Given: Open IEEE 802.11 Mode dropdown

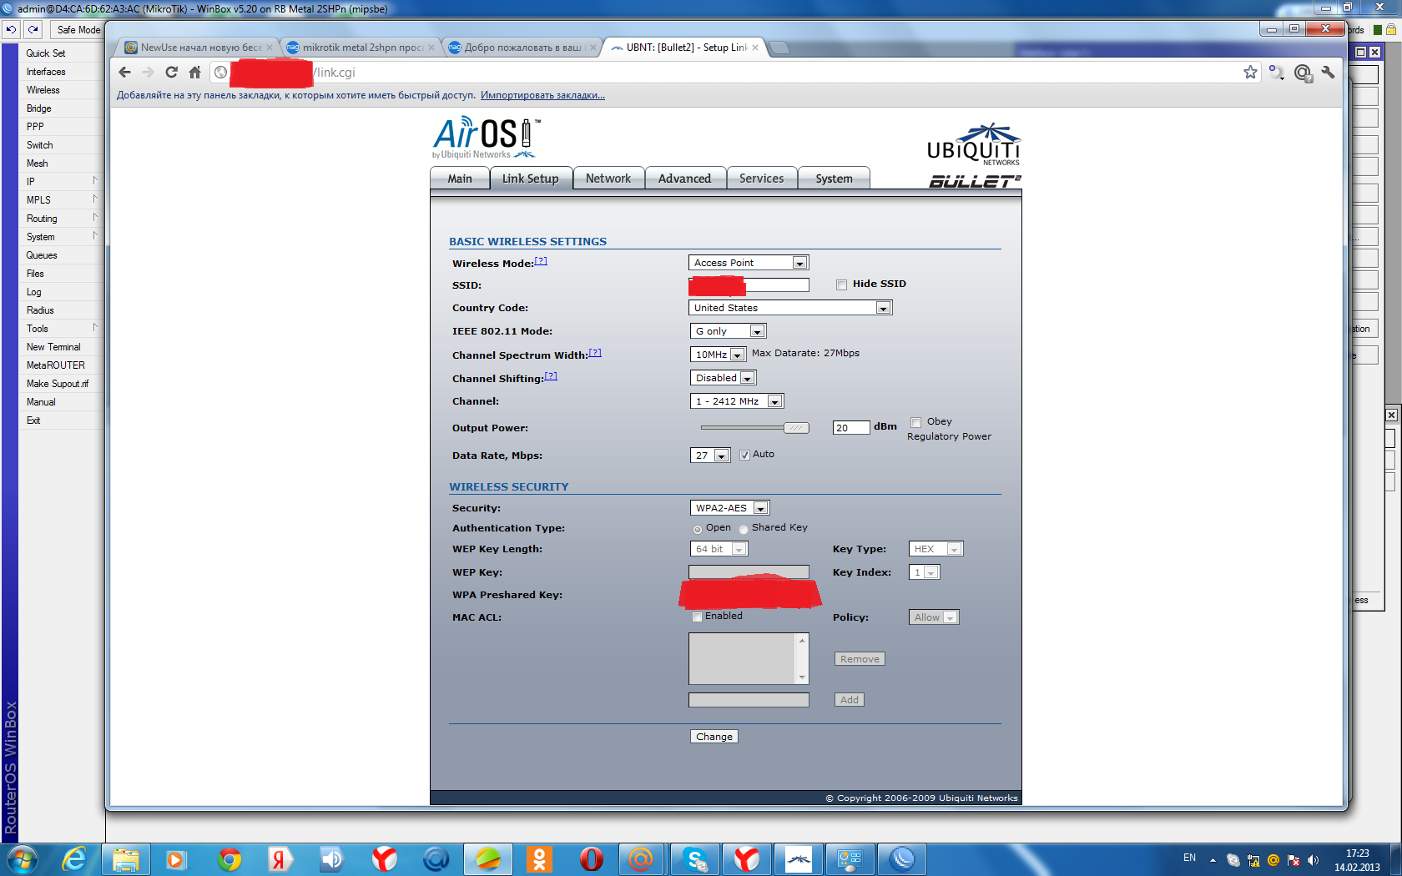Looking at the screenshot, I should click(x=728, y=331).
